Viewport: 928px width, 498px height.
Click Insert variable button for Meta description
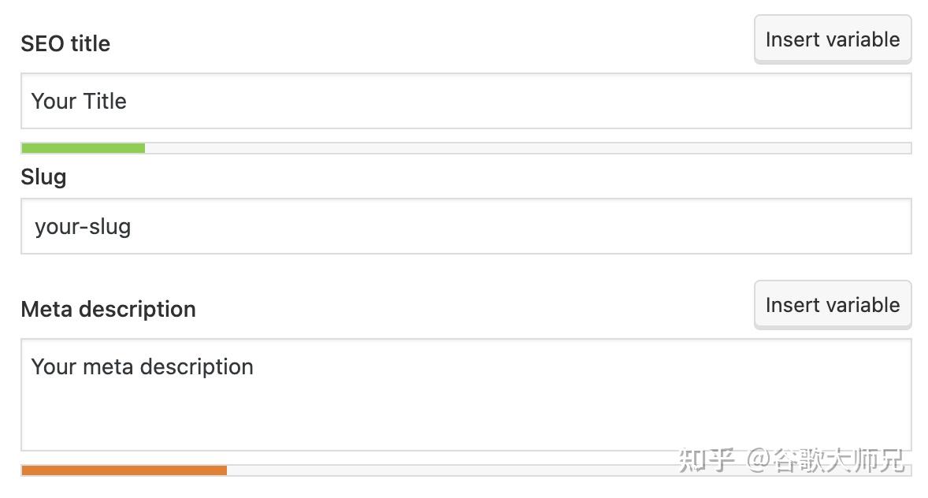pyautogui.click(x=832, y=305)
